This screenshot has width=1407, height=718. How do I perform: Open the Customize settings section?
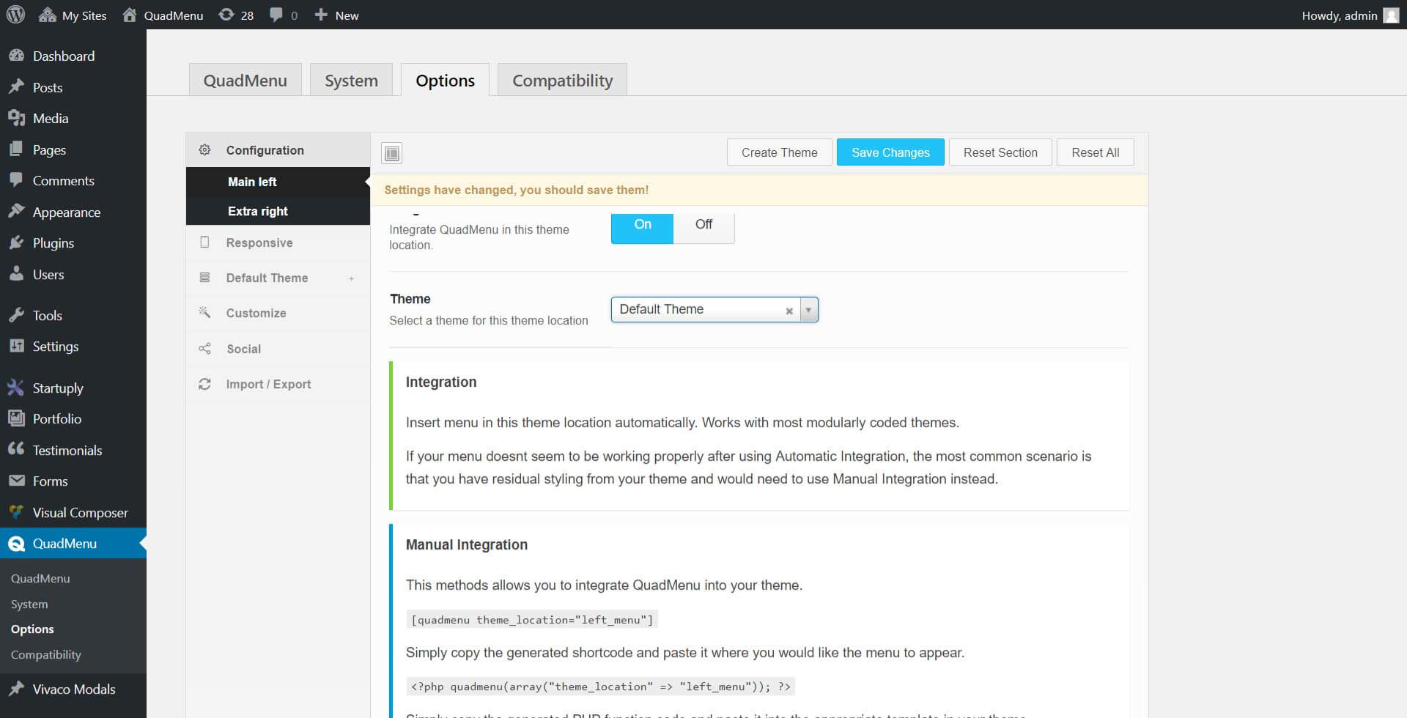(278, 313)
